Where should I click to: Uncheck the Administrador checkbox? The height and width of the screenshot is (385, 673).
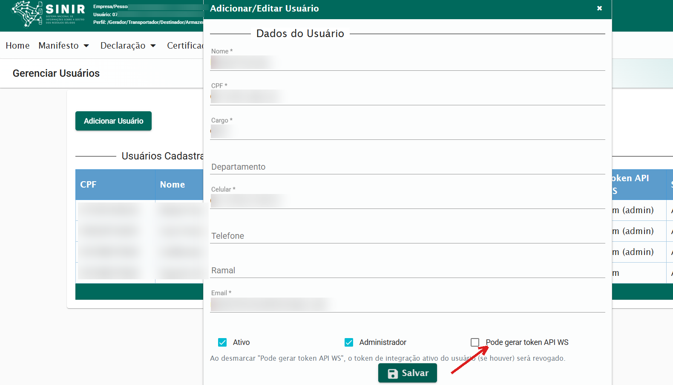tap(349, 342)
